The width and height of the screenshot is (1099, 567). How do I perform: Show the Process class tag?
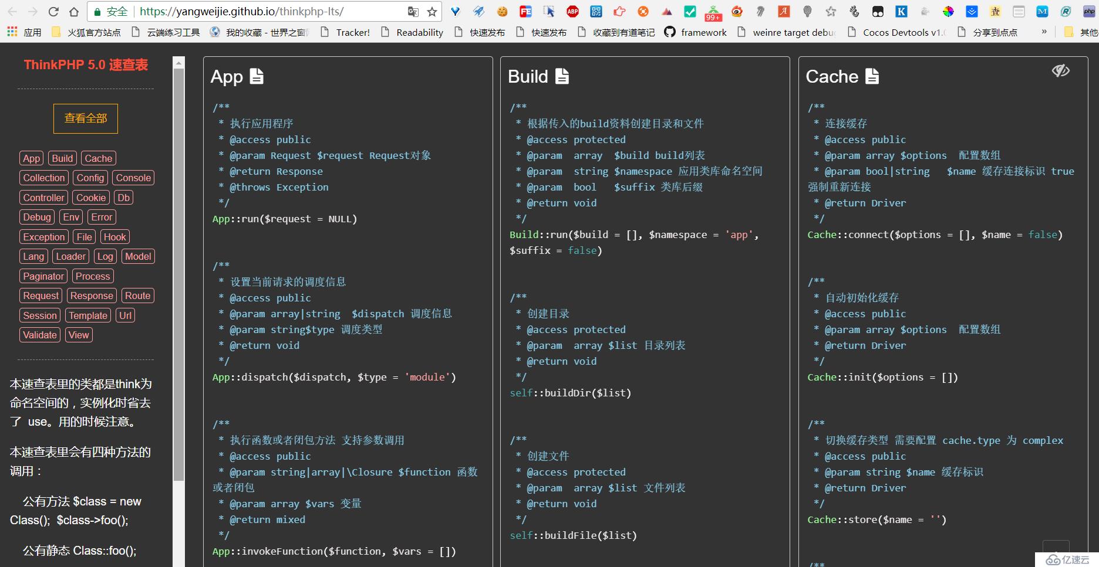click(x=93, y=276)
